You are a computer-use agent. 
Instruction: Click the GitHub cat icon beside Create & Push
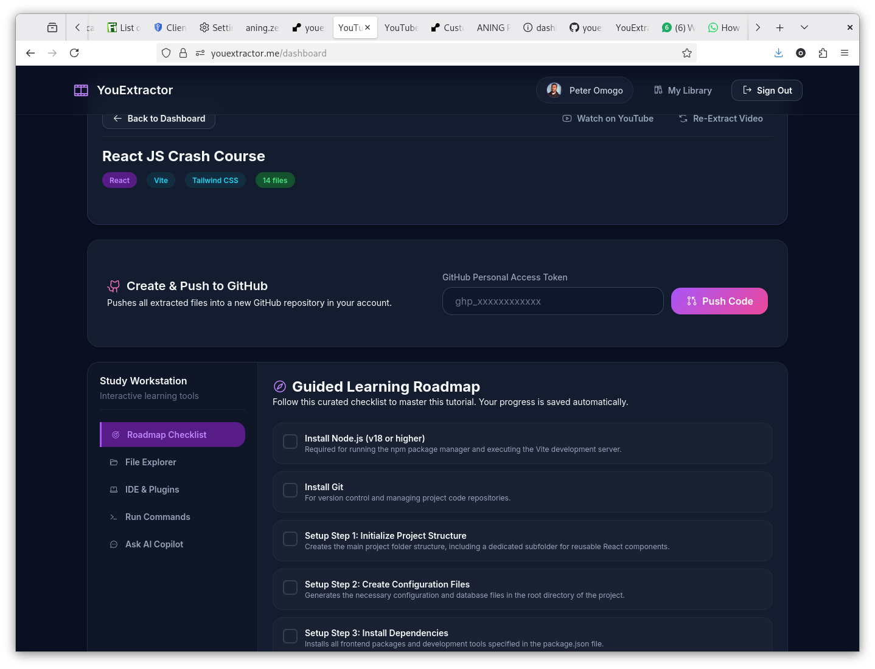pyautogui.click(x=114, y=286)
